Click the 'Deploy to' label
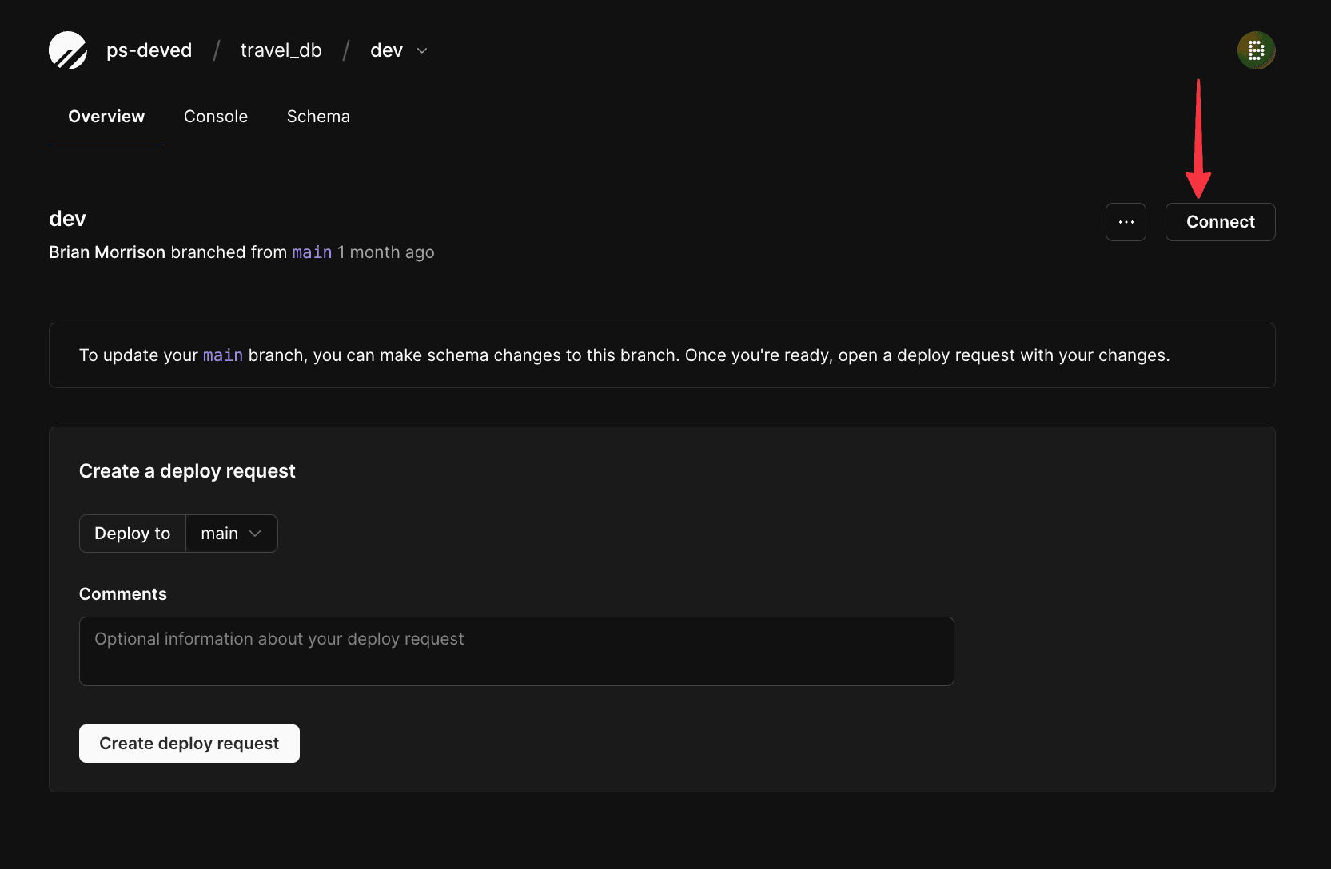1331x869 pixels. pos(133,534)
